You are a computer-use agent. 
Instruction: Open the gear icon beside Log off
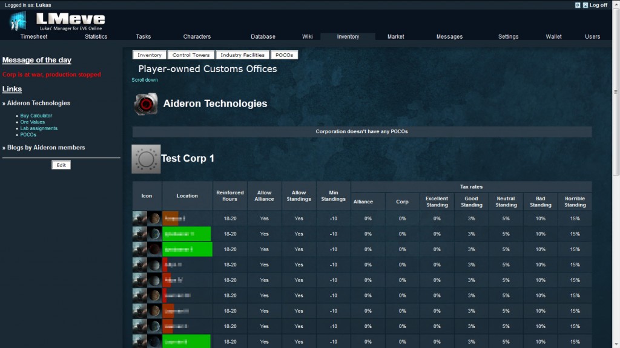tap(578, 5)
